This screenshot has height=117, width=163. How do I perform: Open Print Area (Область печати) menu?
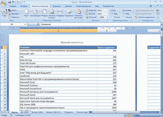(52, 14)
